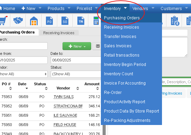Screen dimensions: 191x135
Task: Click the handshake toolbar icon
Action: click(x=18, y=20)
